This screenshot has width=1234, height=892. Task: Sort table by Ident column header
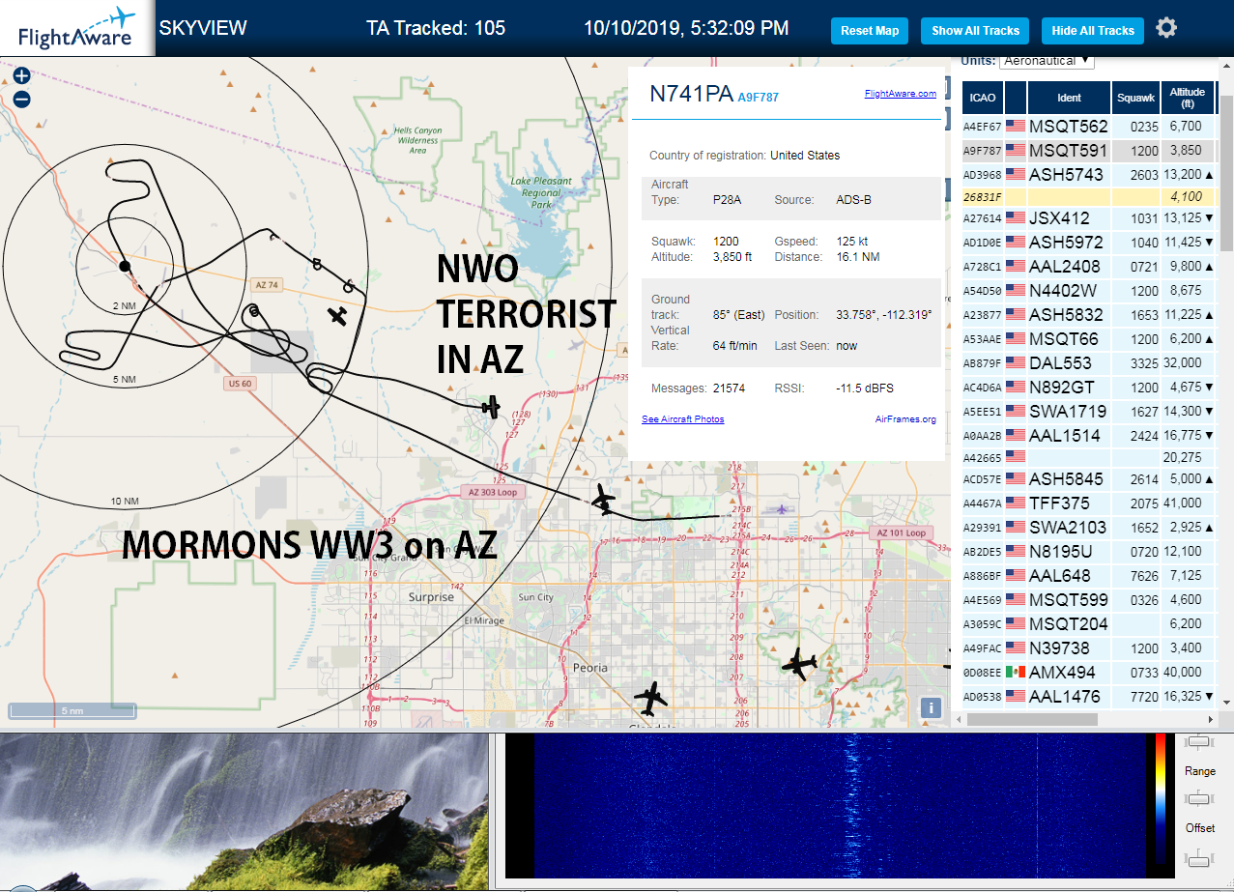pyautogui.click(x=1069, y=98)
